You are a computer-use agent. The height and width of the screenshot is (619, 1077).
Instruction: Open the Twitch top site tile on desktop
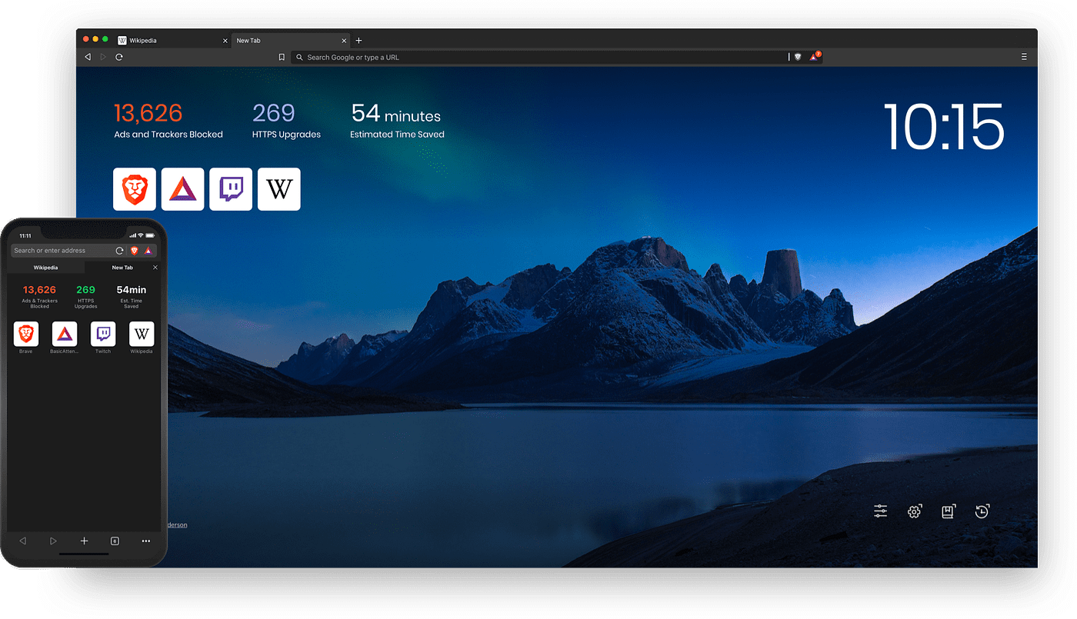(x=231, y=189)
